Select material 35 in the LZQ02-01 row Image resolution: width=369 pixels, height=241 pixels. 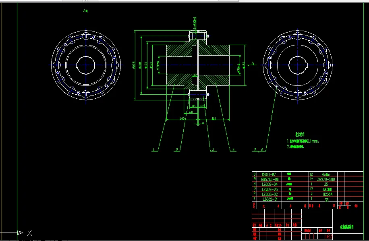(326, 199)
